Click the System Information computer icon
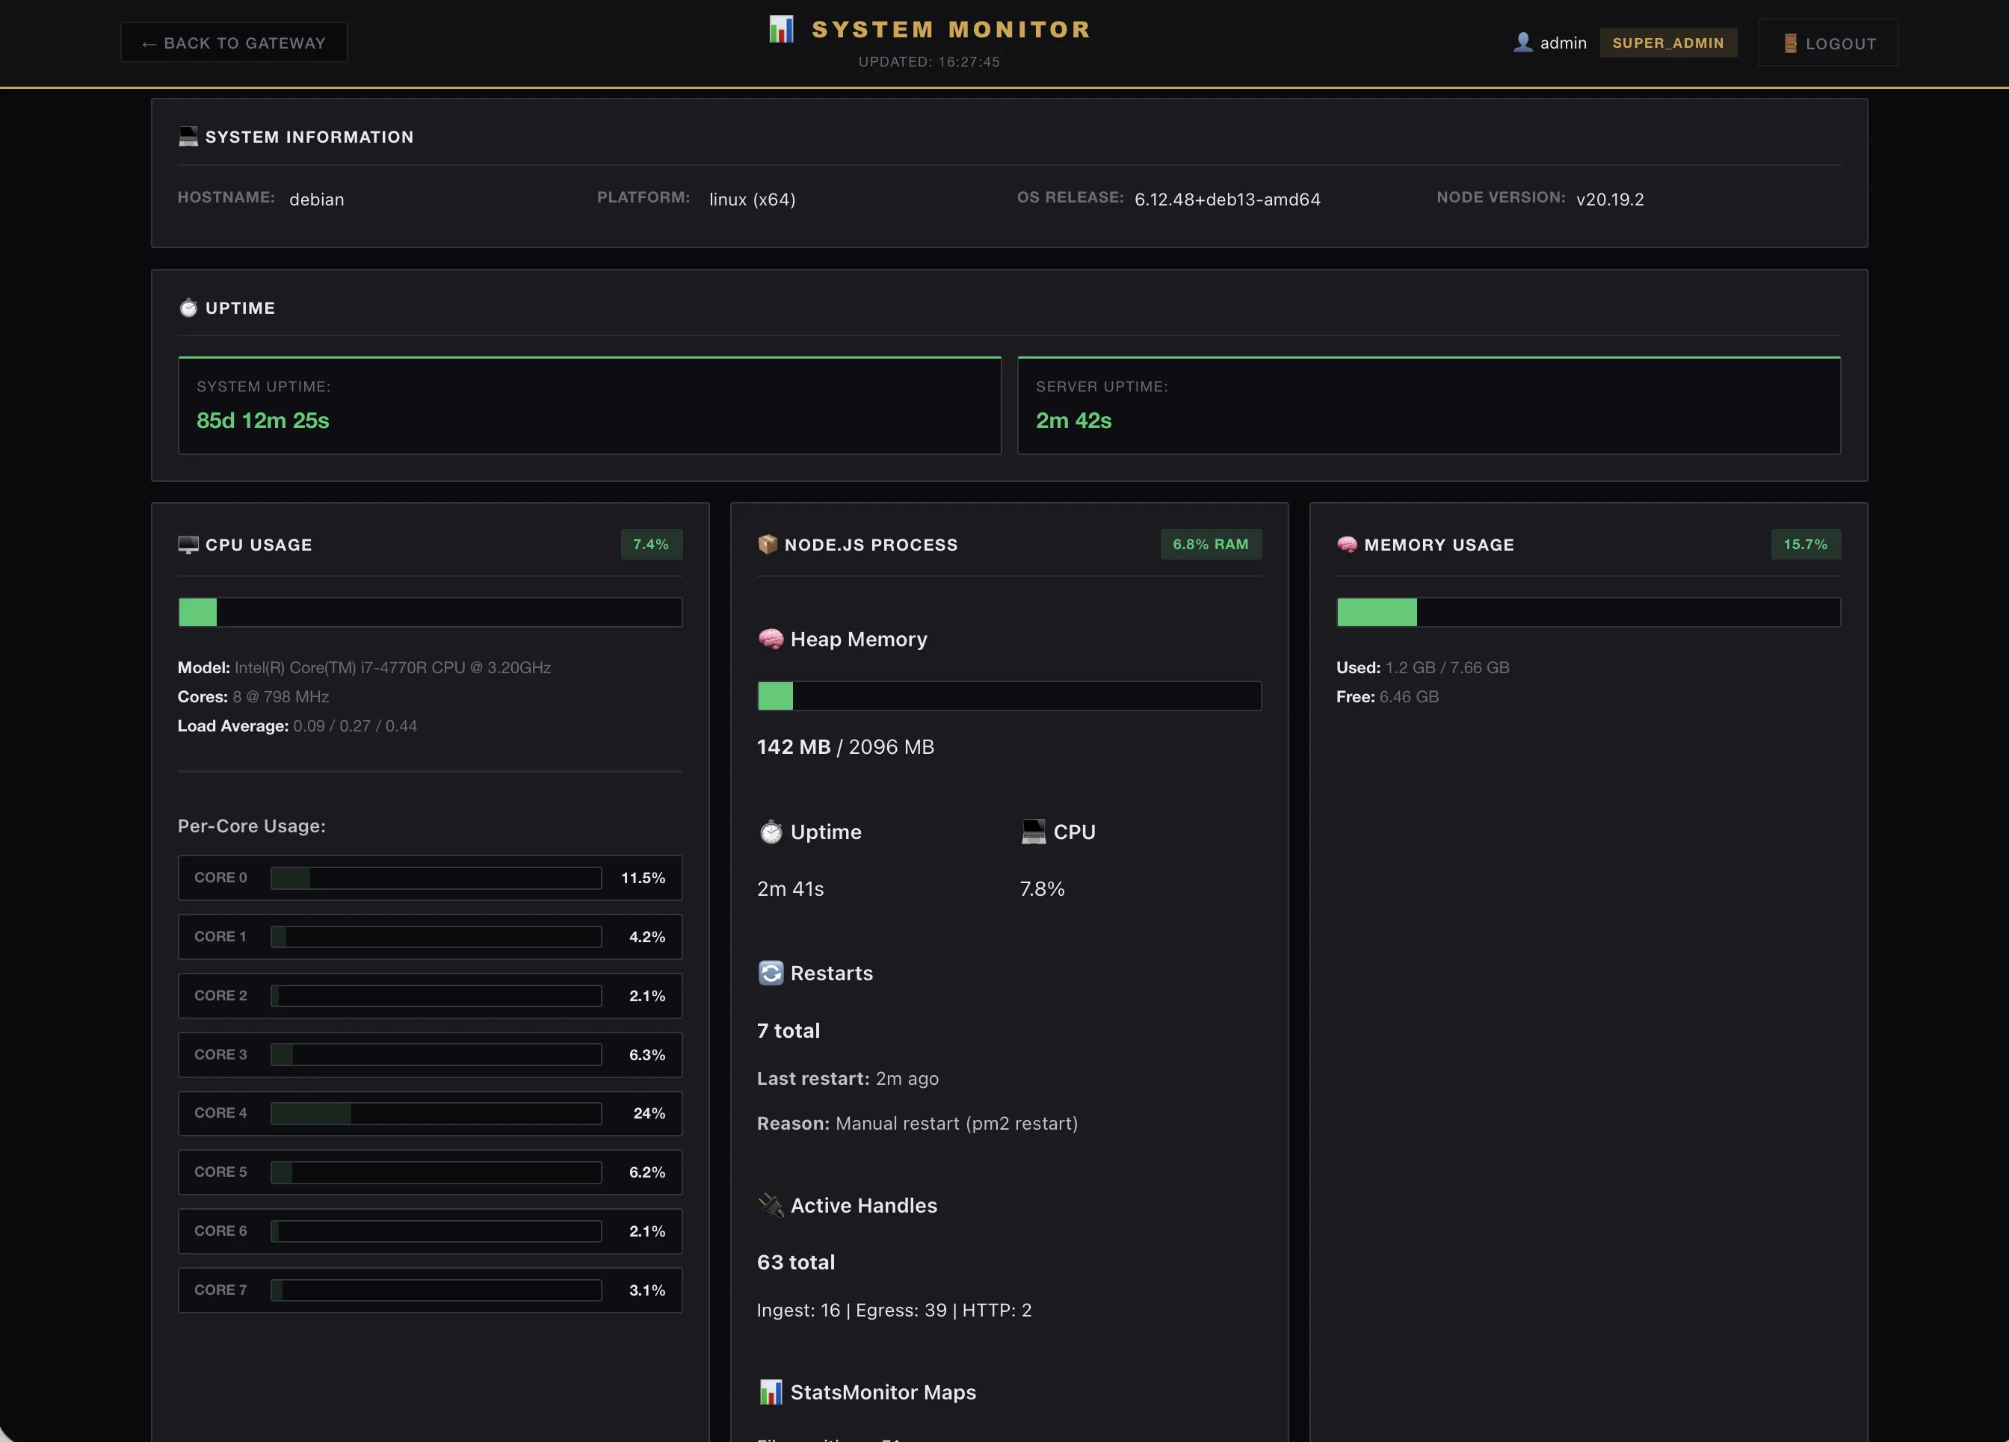Viewport: 2009px width, 1442px height. pos(188,137)
